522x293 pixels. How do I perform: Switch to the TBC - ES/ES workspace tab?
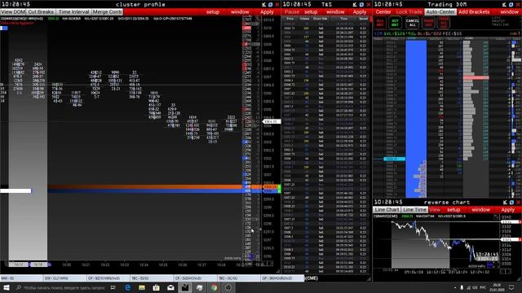pos(152,278)
